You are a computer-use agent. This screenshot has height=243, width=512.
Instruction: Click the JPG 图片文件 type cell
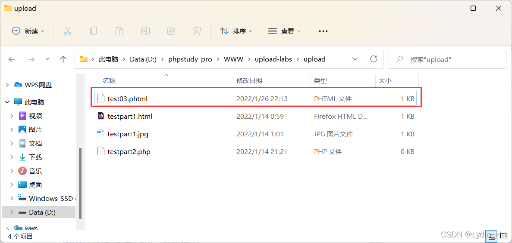click(x=333, y=134)
